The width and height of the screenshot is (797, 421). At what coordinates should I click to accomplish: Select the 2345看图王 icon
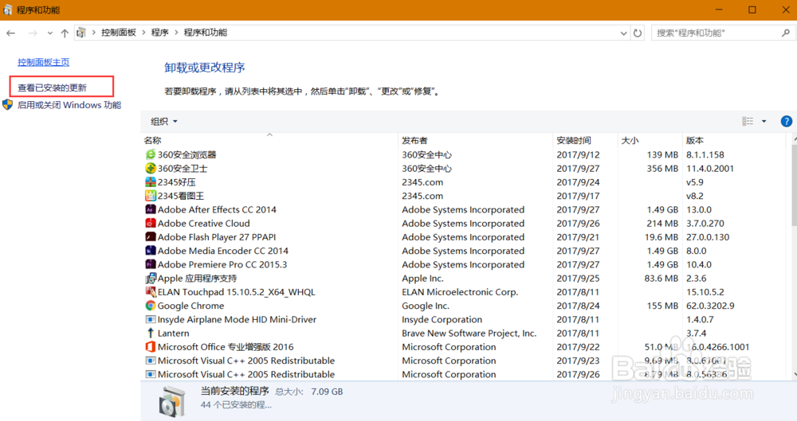pos(151,196)
